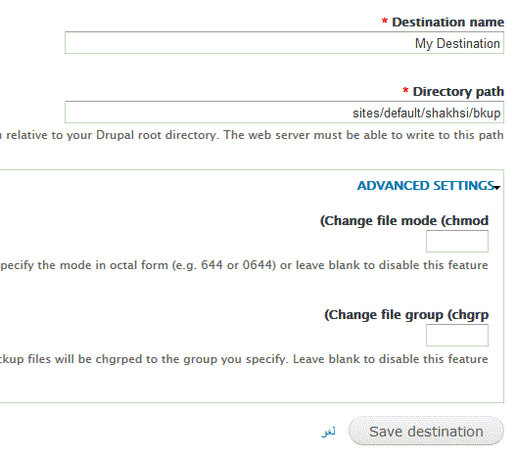Click the Destination name label
The width and height of the screenshot is (516, 458).
pyautogui.click(x=447, y=23)
